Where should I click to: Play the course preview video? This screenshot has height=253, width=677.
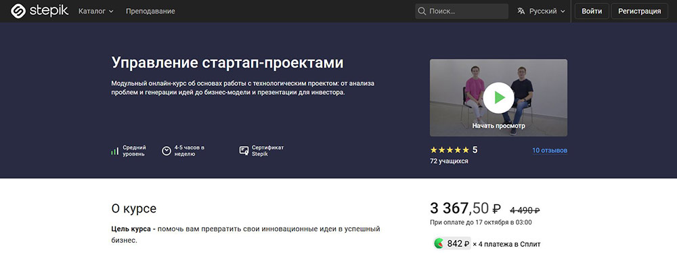click(498, 97)
